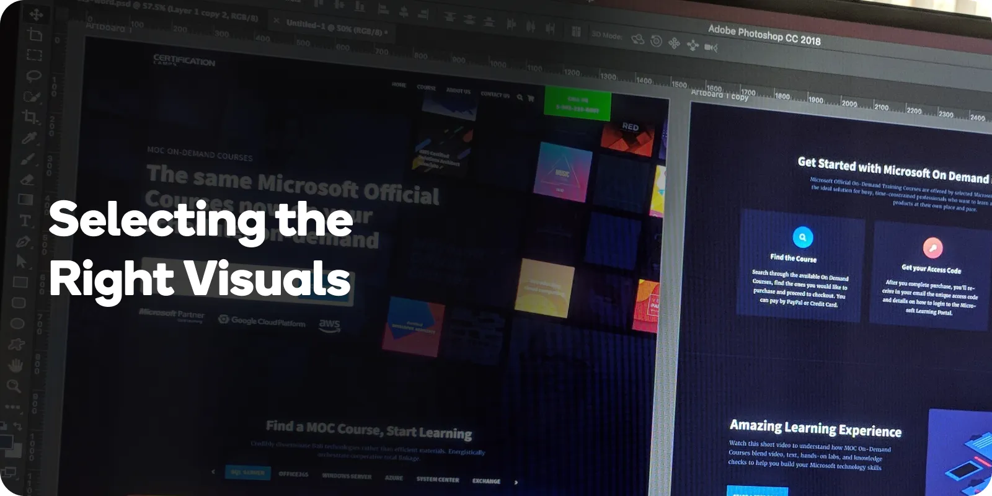
Task: Select the Move tool
Action: click(36, 14)
